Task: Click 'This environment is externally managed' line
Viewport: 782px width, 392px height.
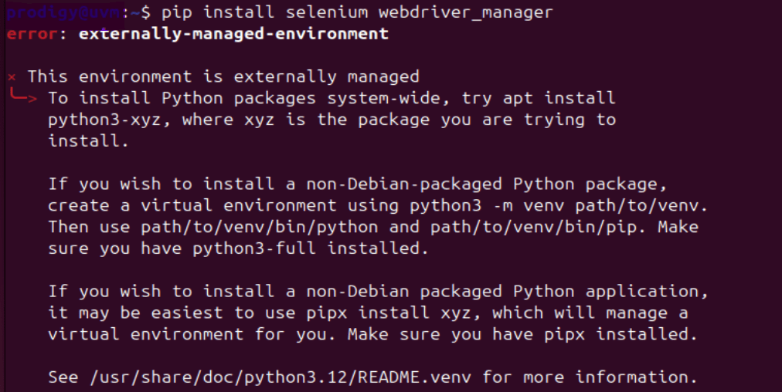Action: point(223,76)
